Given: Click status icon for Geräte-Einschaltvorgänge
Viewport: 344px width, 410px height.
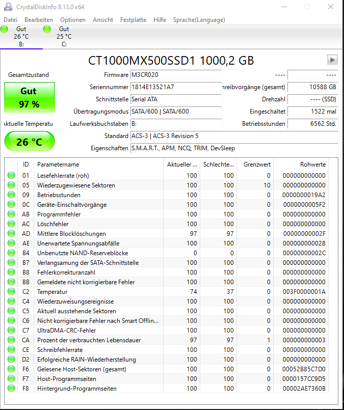Looking at the screenshot, I should [11, 204].
